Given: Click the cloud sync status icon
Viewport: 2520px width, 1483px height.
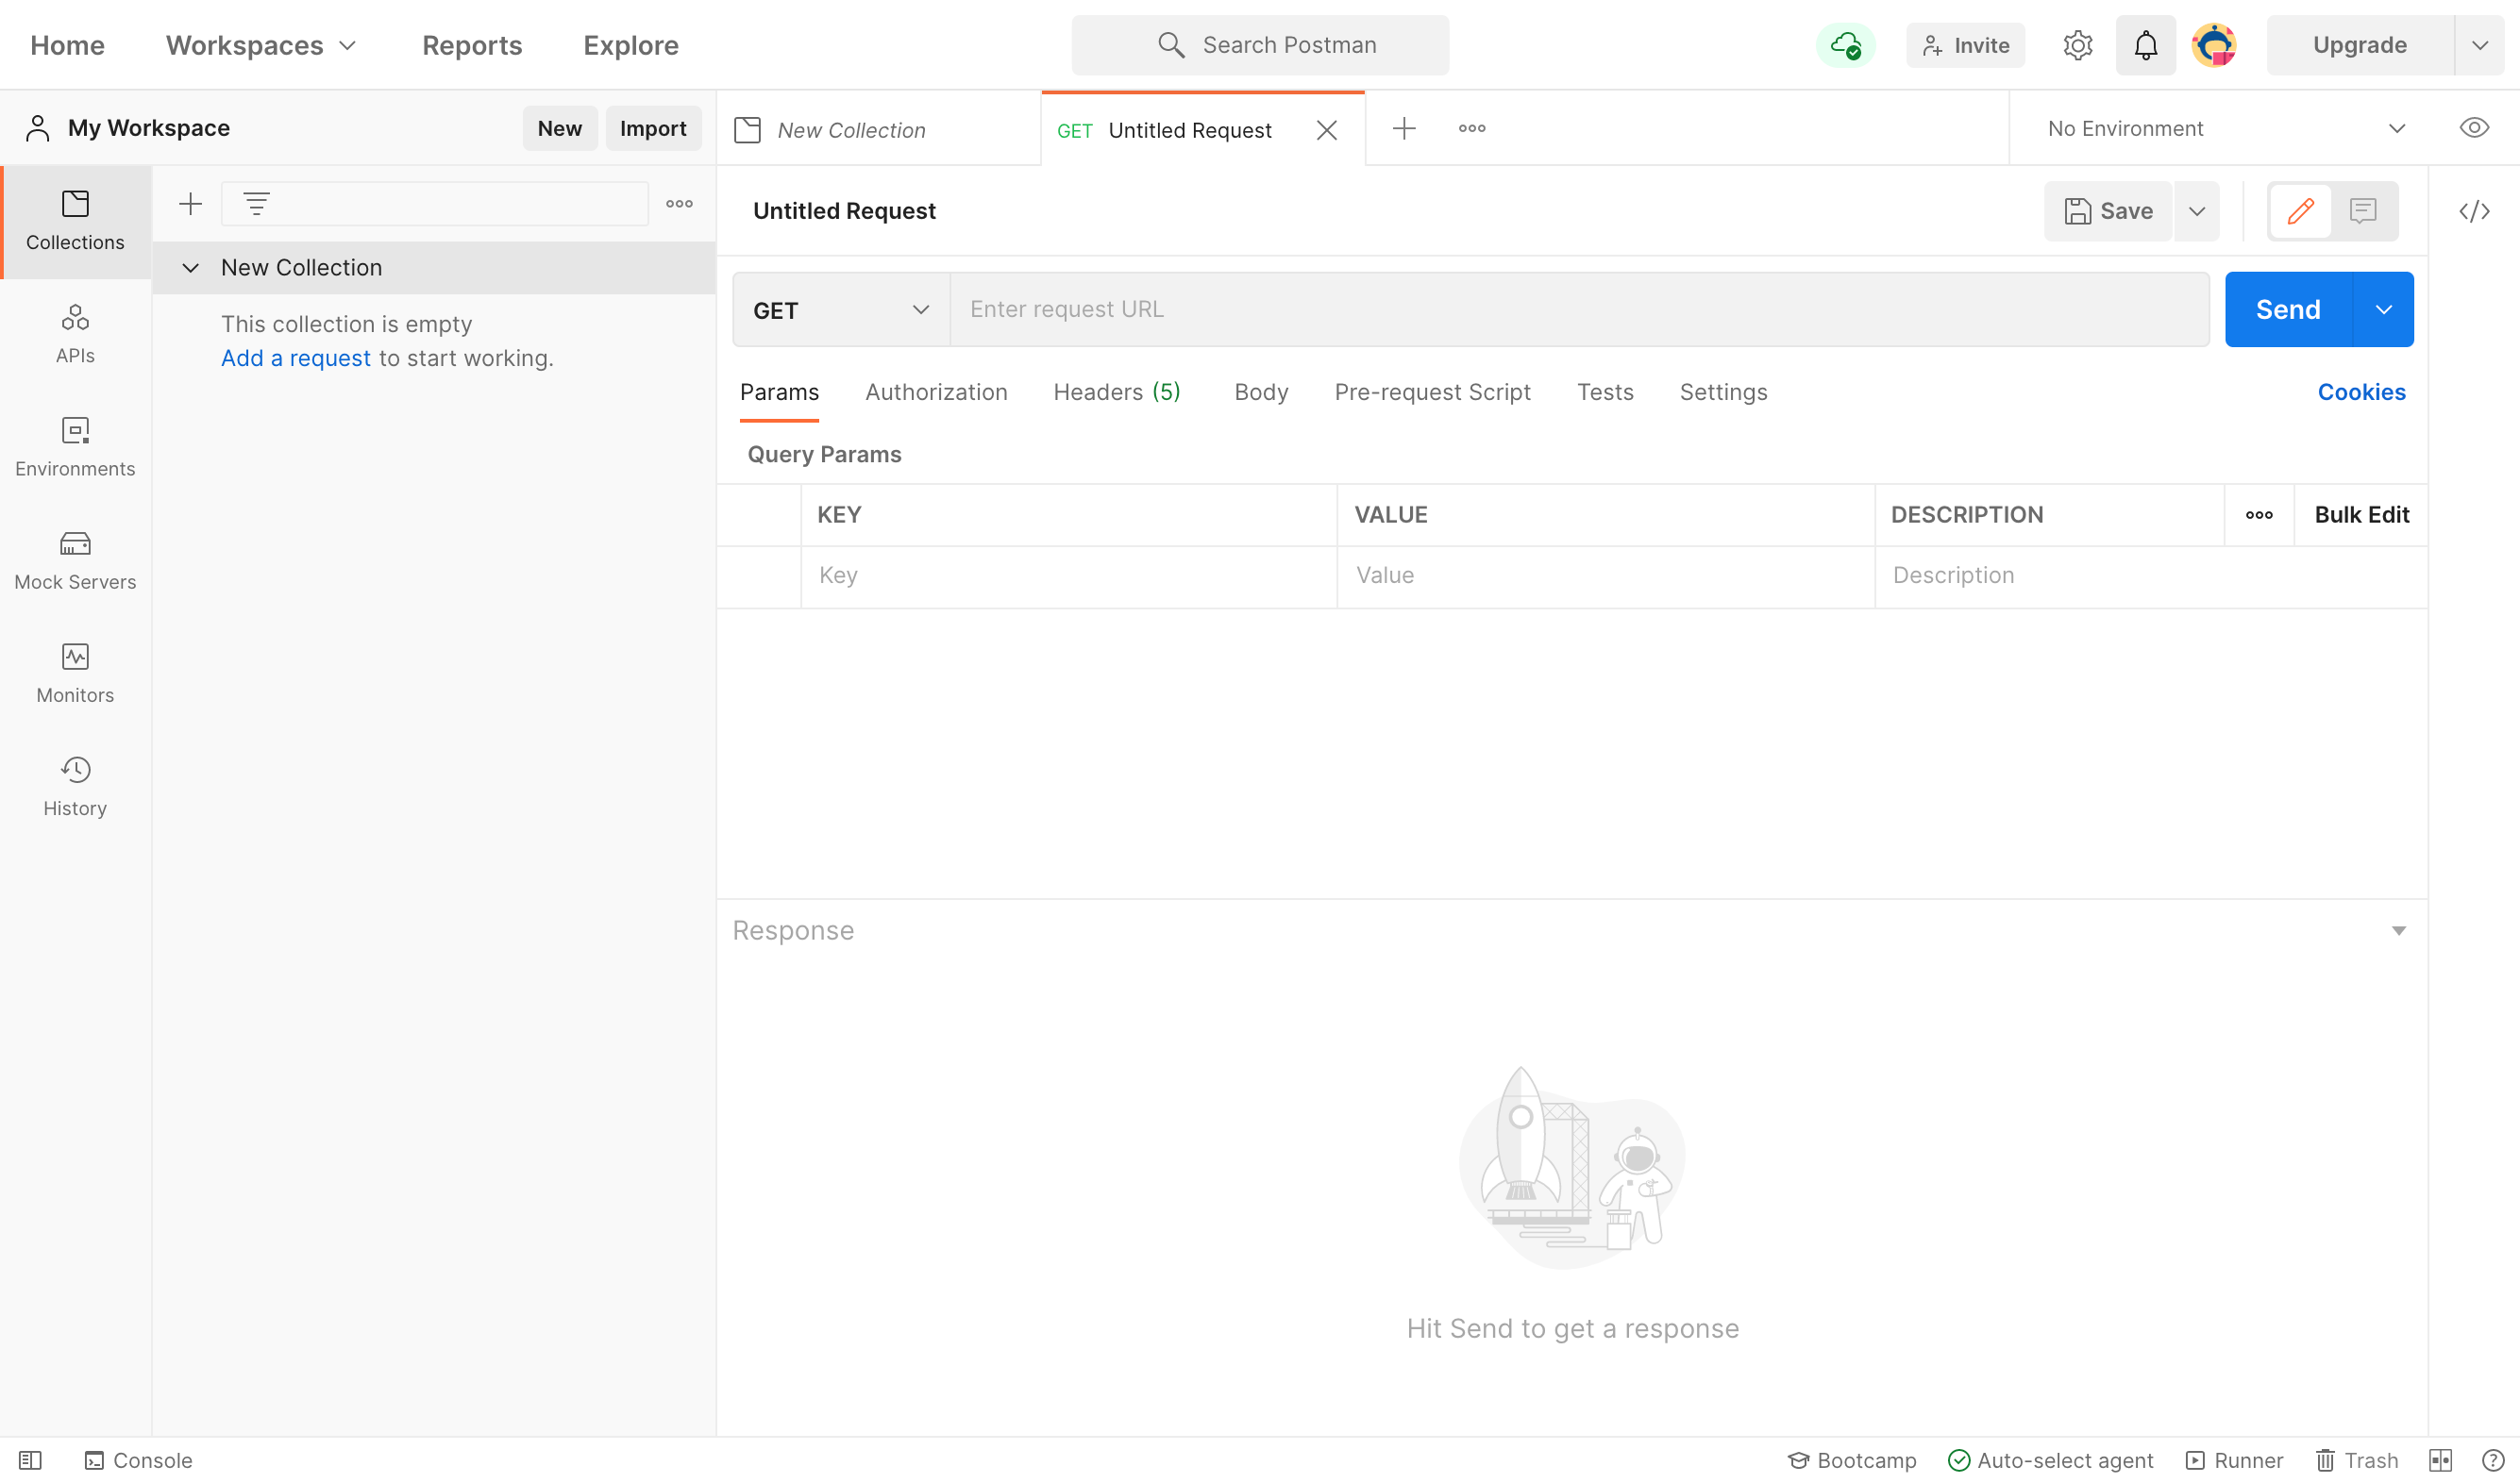Looking at the screenshot, I should pos(1845,45).
